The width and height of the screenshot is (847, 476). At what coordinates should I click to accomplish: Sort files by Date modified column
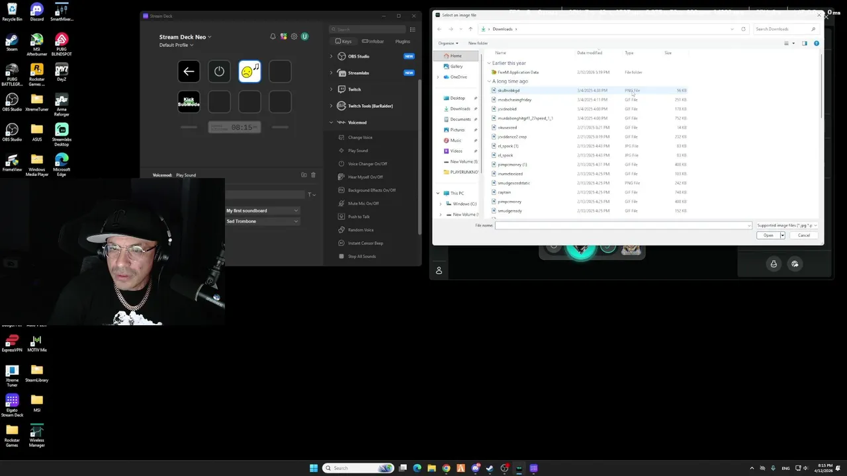coord(589,53)
